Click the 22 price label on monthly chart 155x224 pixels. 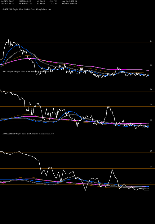click(x=151, y=183)
